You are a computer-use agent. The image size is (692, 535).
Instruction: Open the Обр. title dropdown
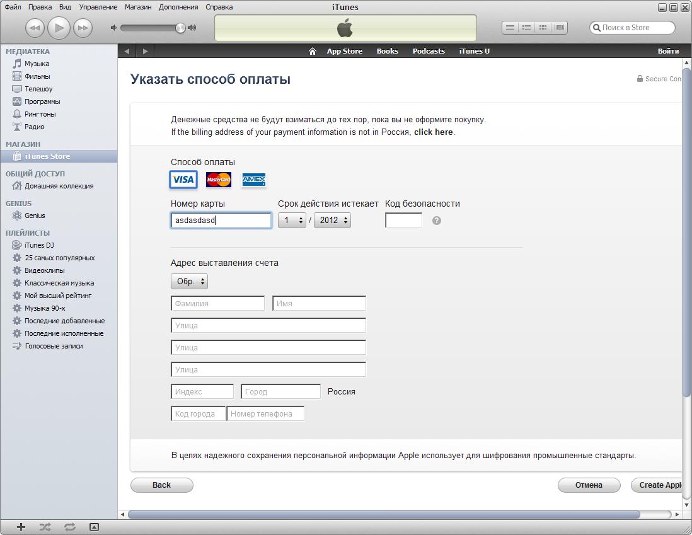tap(189, 282)
